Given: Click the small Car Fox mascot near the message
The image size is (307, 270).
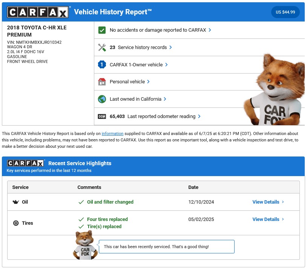Looking at the screenshot, I should pos(85,245).
